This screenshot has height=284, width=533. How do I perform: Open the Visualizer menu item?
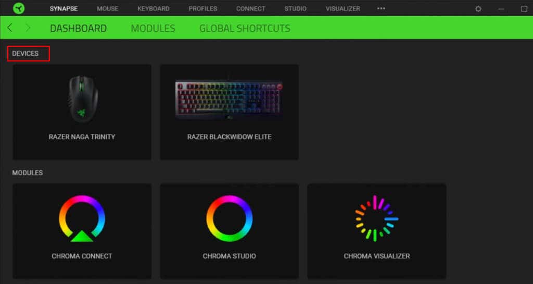point(342,9)
